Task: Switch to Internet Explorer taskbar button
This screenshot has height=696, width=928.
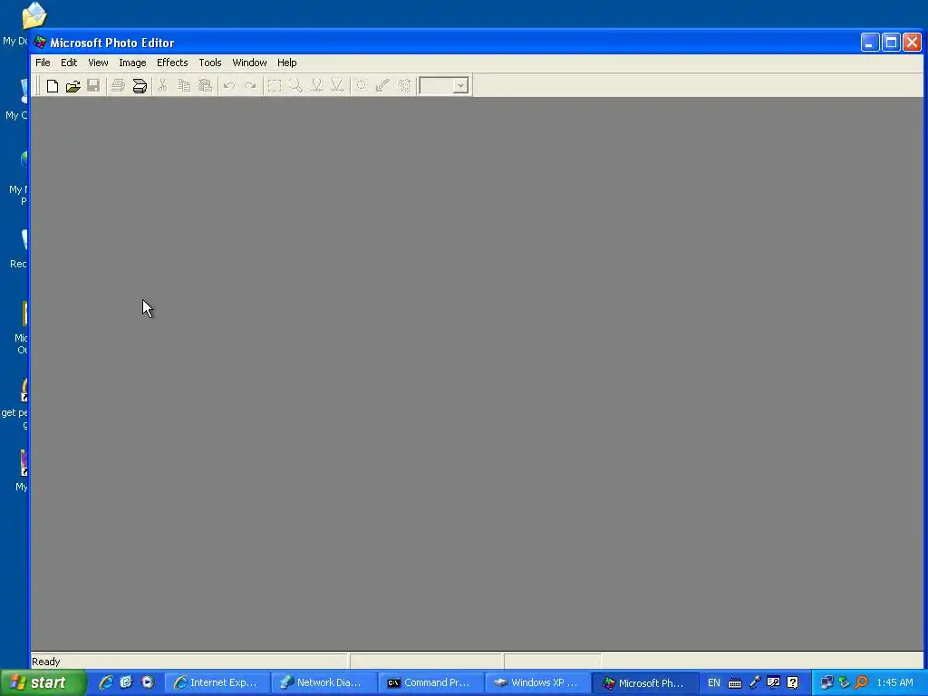Action: [217, 683]
